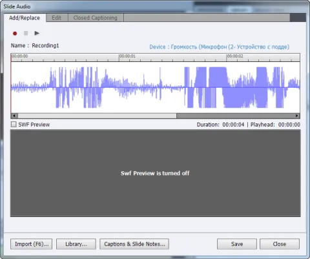
Task: Switch to the Edit tab
Action: pyautogui.click(x=57, y=18)
